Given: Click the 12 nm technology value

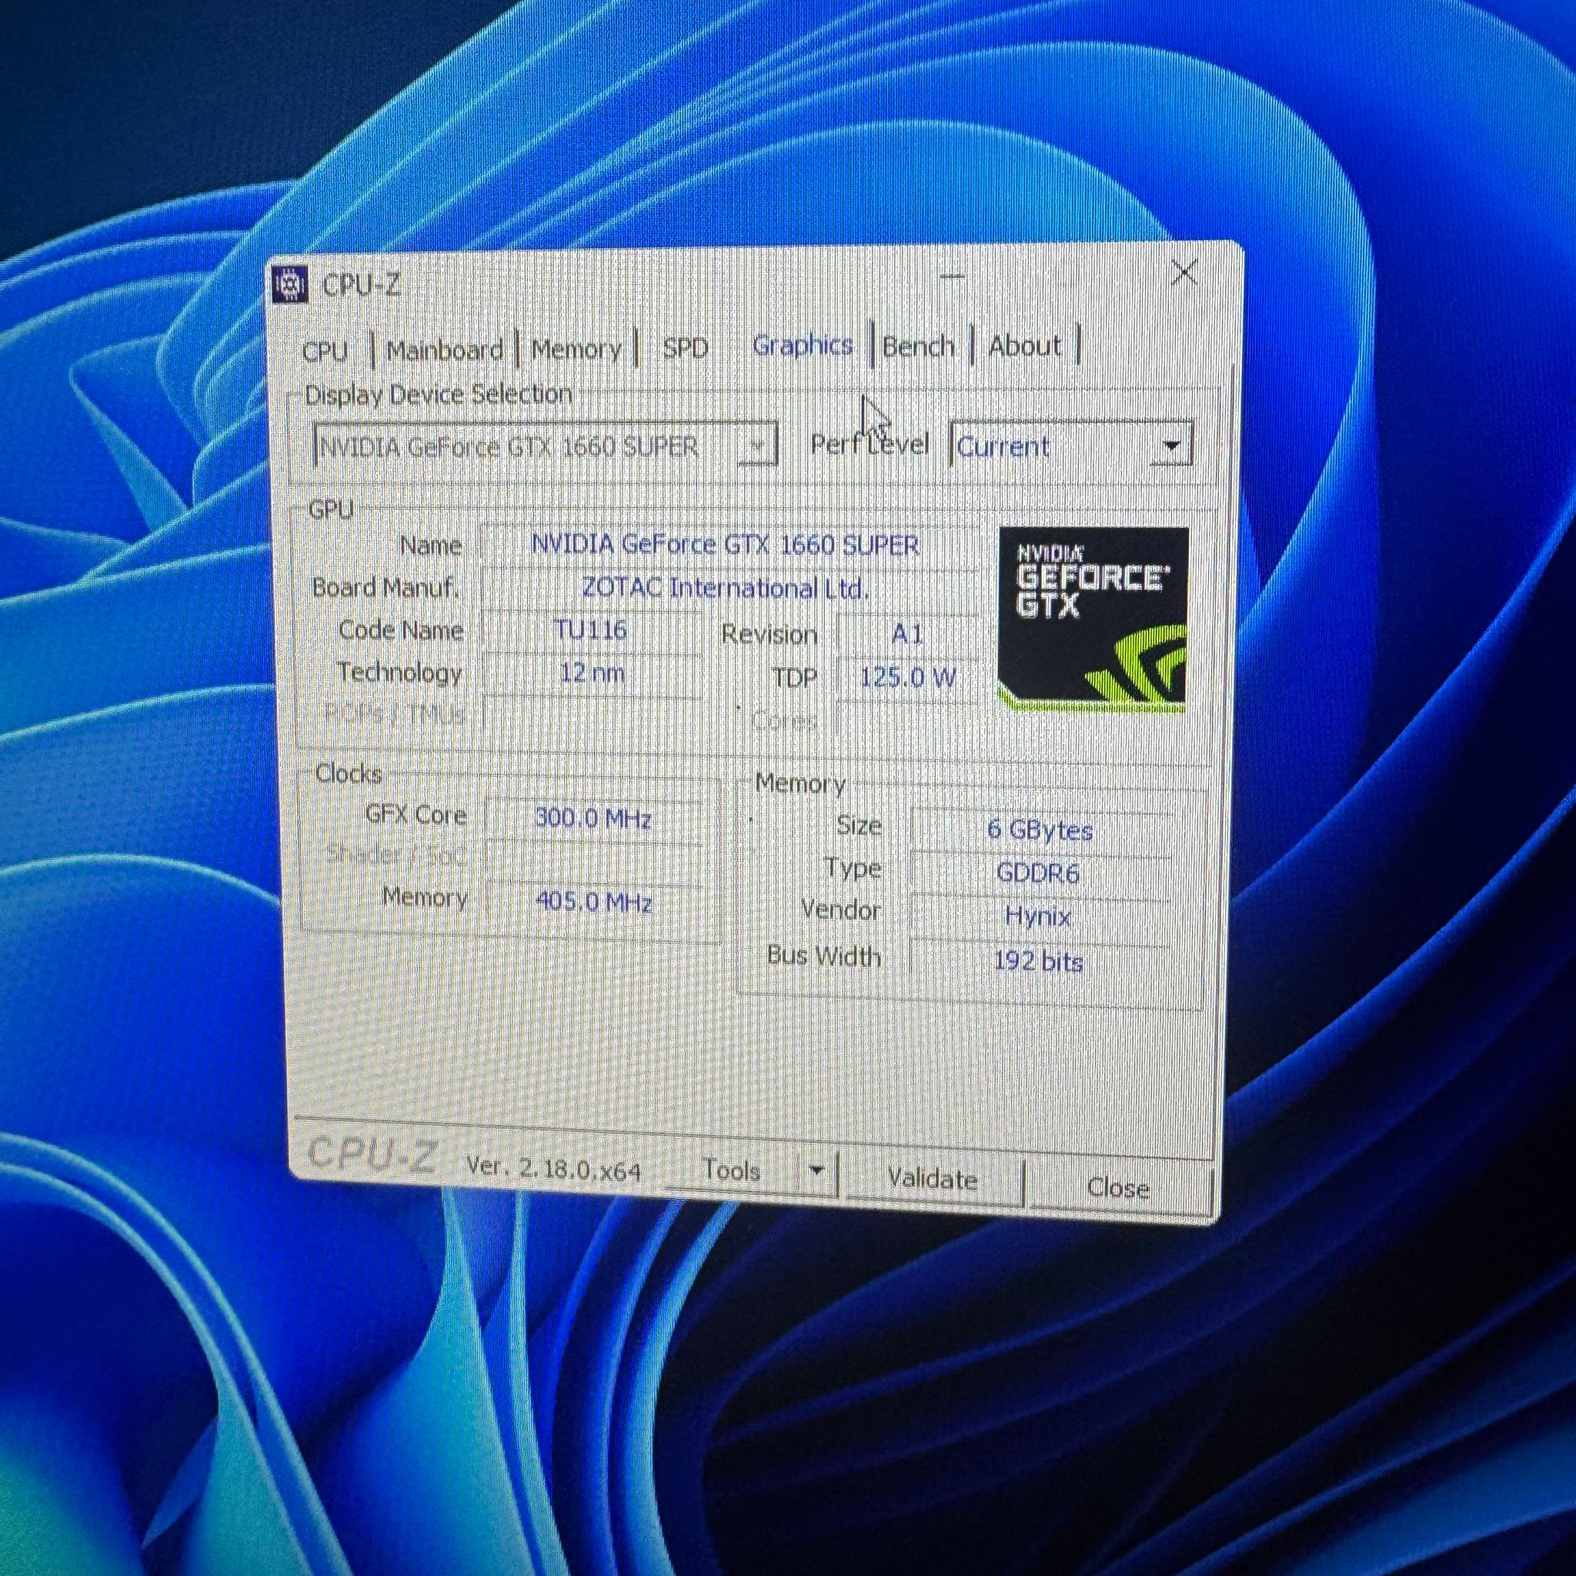Looking at the screenshot, I should click(x=593, y=673).
